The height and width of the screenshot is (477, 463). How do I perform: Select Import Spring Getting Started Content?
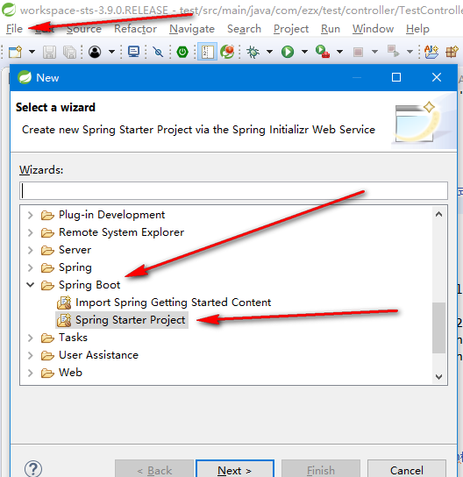(x=173, y=303)
